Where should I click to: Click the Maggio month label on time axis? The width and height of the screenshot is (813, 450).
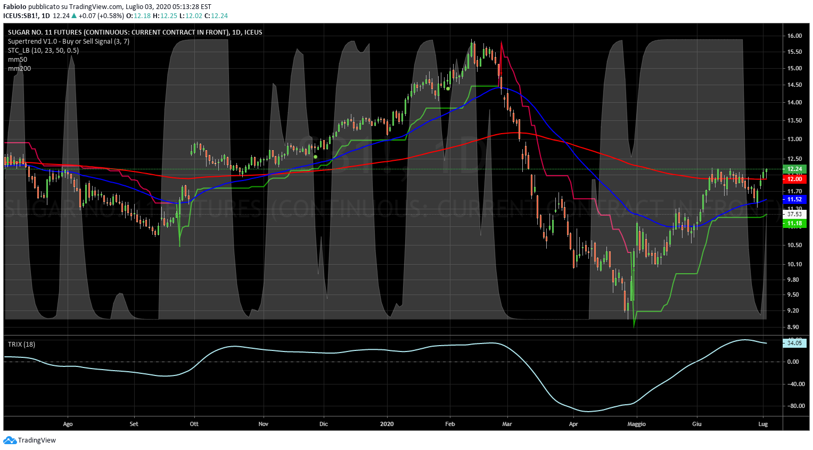pos(636,424)
